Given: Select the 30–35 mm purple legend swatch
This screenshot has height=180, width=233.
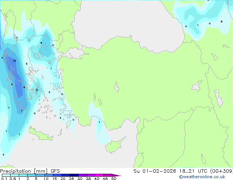Looking at the screenshot, I should [x=83, y=175].
